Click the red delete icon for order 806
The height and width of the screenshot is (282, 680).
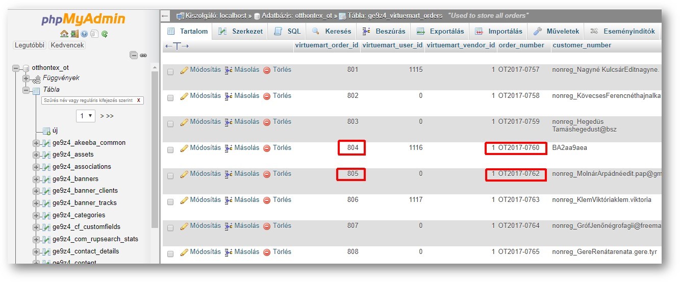click(267, 200)
